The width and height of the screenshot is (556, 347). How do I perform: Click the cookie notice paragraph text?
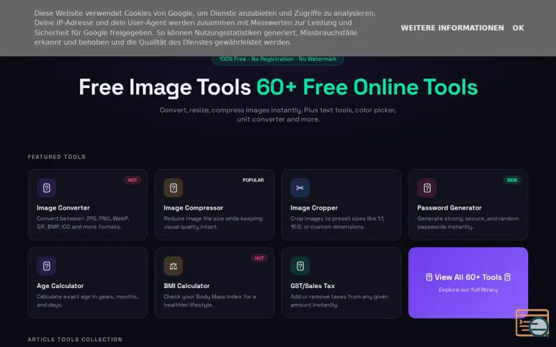(205, 28)
